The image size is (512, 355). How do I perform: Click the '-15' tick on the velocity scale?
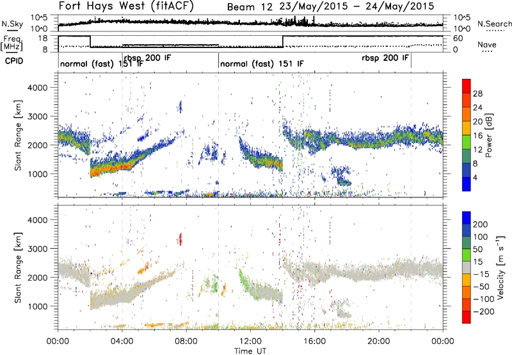click(x=481, y=274)
